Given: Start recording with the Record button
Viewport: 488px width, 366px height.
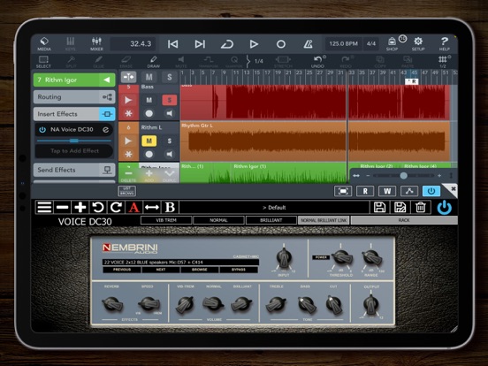Looking at the screenshot, I should pos(281,44).
